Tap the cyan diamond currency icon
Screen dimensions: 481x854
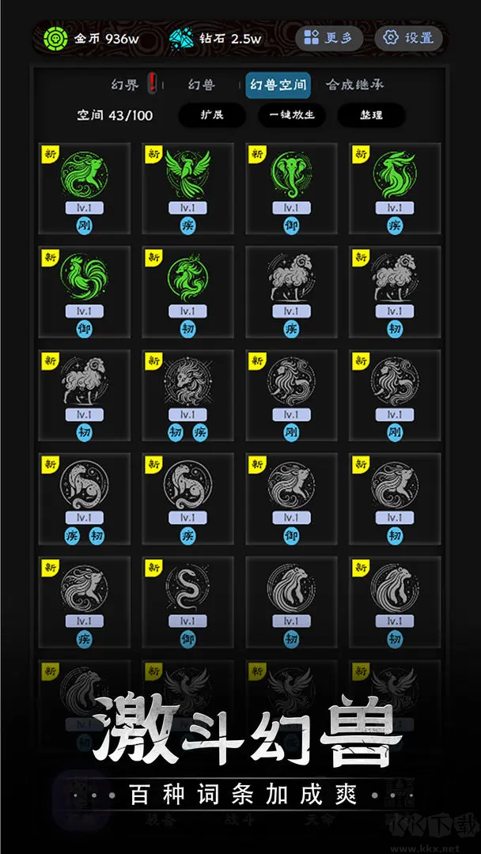[x=181, y=38]
